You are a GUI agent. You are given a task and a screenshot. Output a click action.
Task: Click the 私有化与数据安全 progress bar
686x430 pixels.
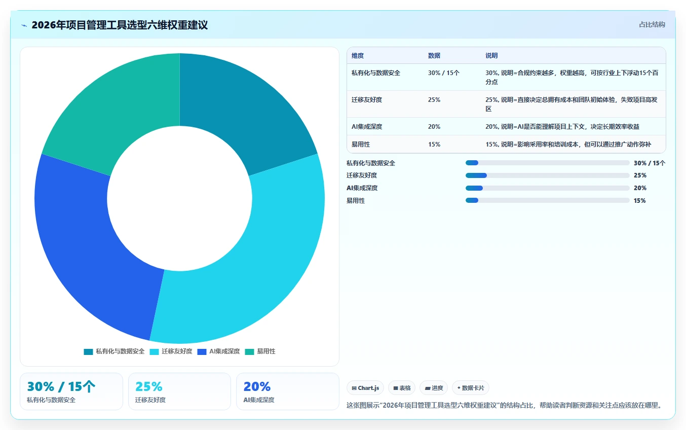pos(548,163)
